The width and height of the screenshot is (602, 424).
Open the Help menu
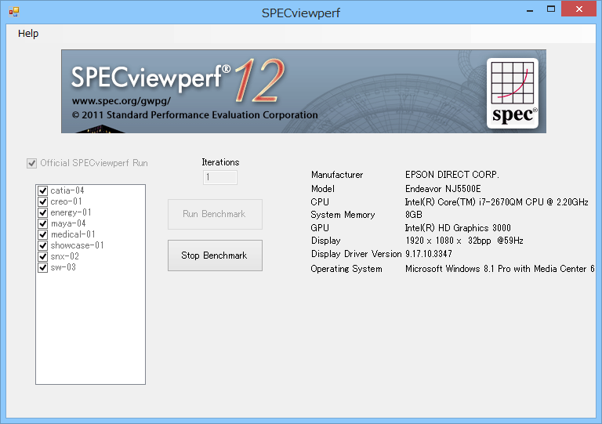coord(28,34)
